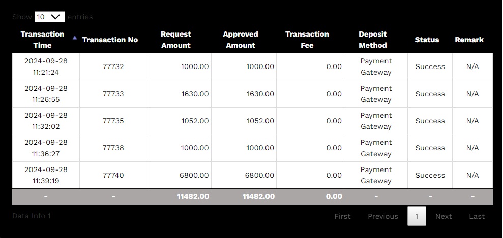Click the Transaction Time sort arrow icon
Screen dimensions: 503x238
[75, 37]
